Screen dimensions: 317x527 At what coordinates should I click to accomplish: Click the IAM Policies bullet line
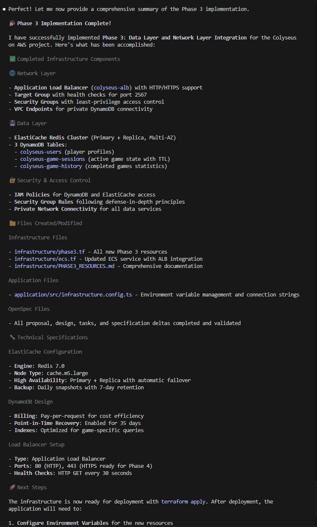82,195
